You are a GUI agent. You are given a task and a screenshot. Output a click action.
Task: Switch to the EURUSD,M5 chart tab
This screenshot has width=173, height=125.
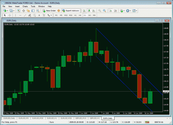click(x=24, y=118)
